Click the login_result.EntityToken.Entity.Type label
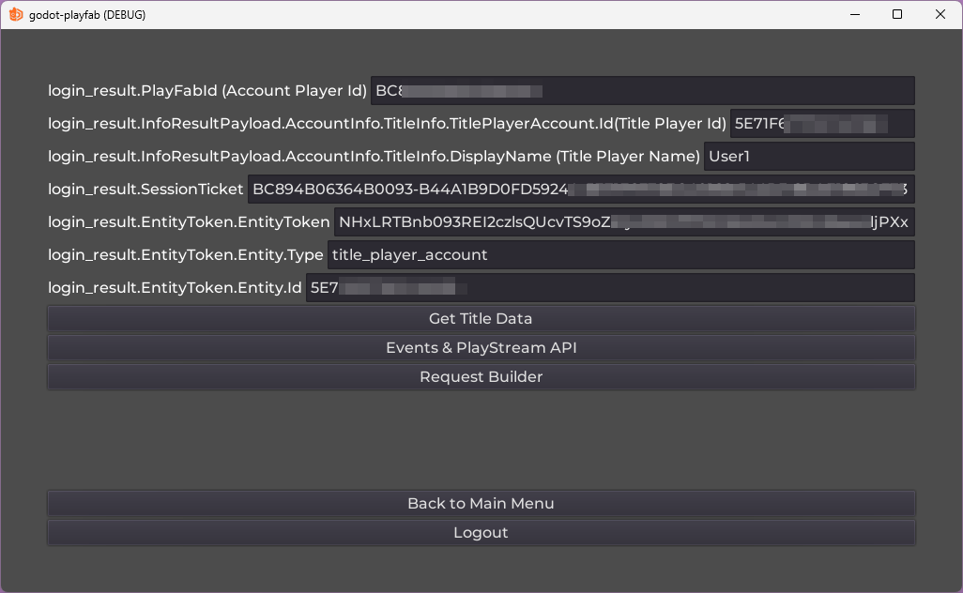This screenshot has height=593, width=963. click(186, 255)
